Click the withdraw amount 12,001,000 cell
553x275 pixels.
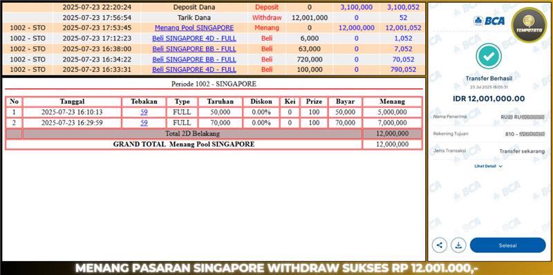pos(310,18)
